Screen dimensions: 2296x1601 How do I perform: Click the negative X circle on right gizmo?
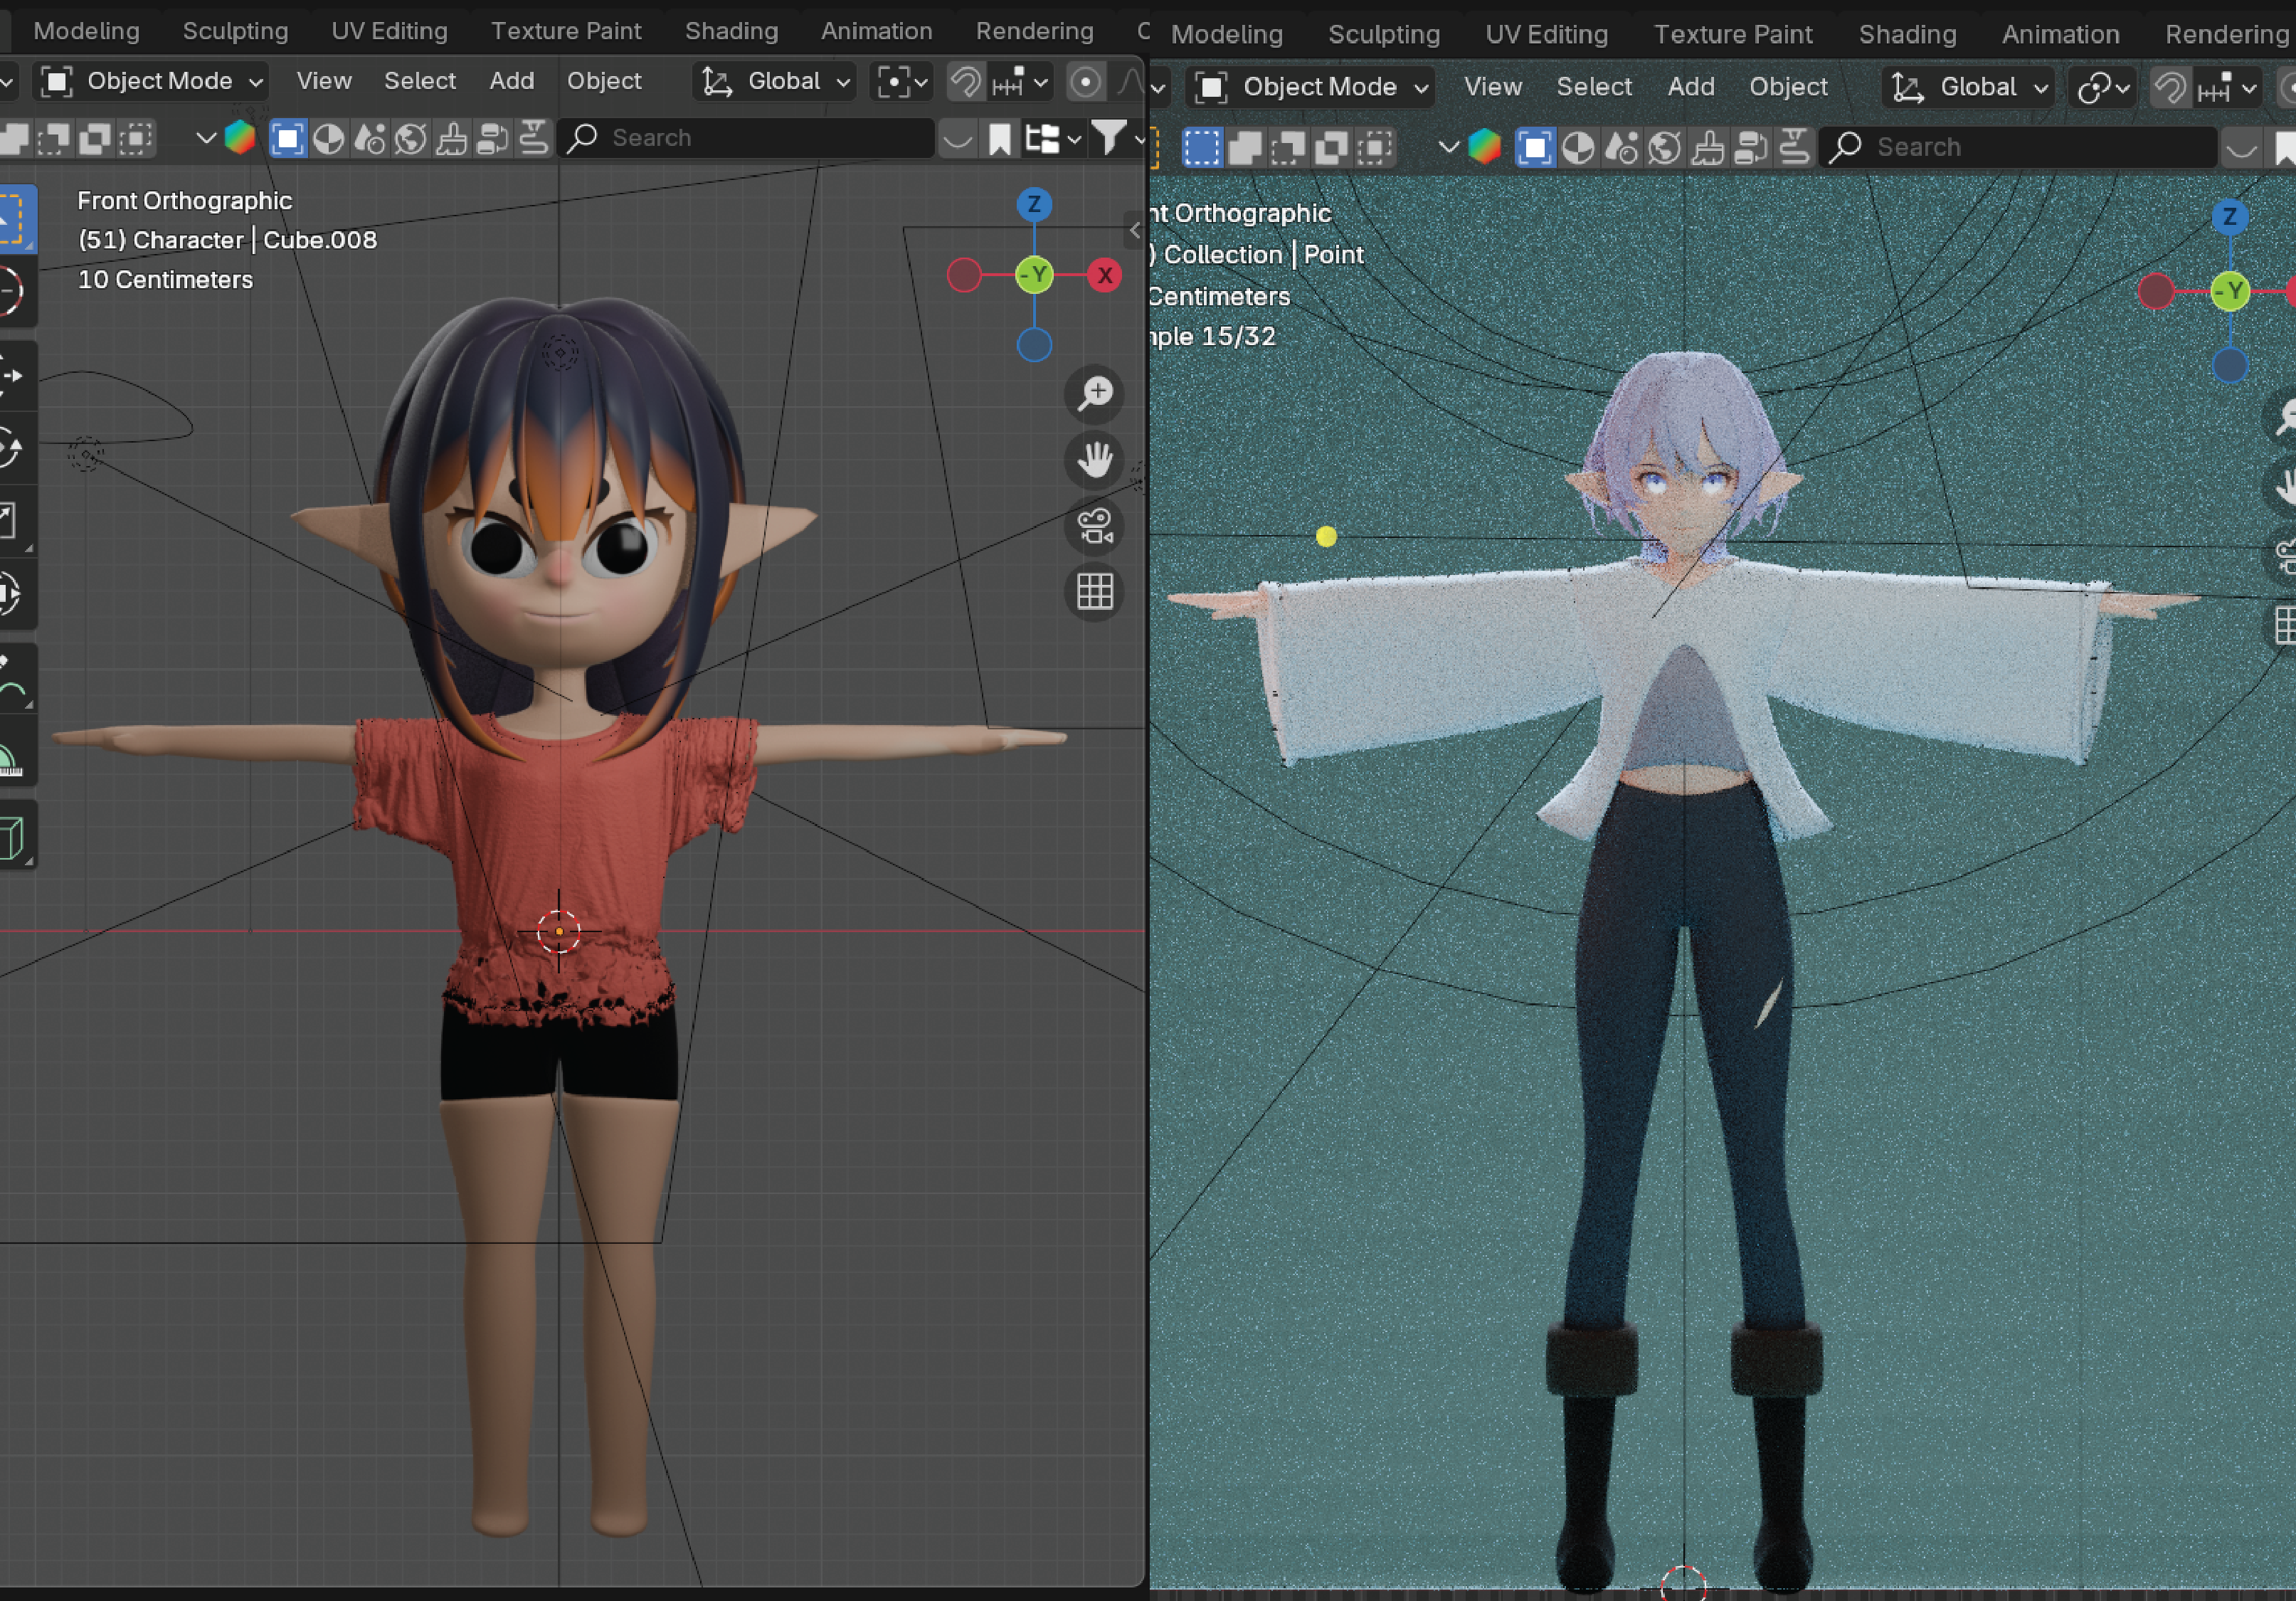point(2156,291)
